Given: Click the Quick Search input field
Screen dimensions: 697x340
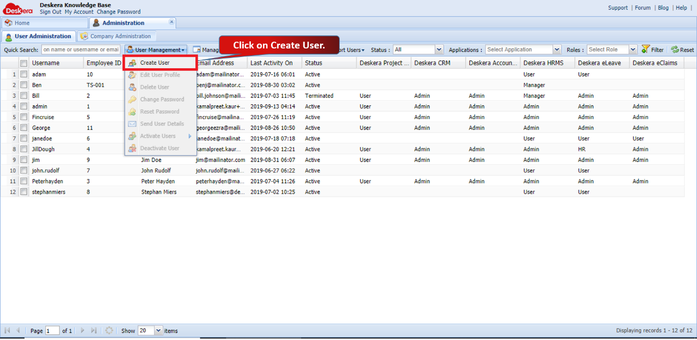Looking at the screenshot, I should 81,49.
